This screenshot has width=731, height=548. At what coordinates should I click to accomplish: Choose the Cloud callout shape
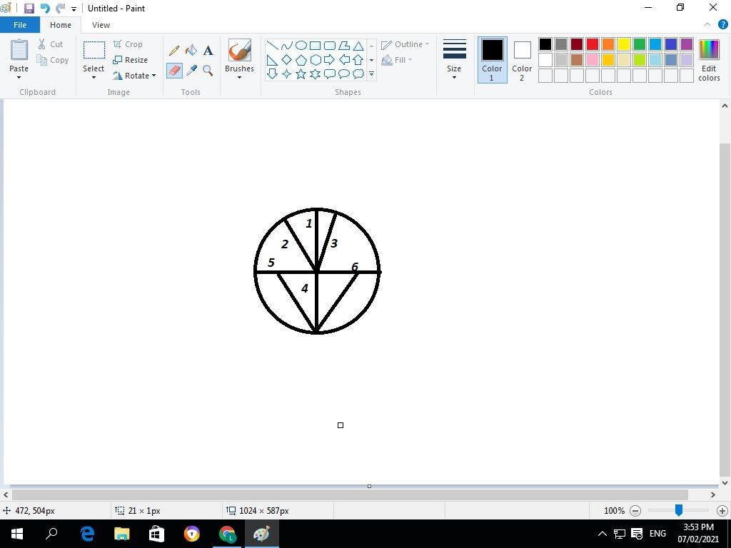coord(358,73)
